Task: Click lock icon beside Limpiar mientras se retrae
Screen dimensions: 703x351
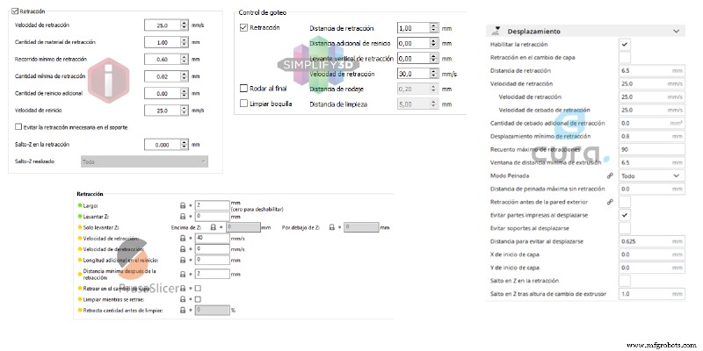Action: [x=183, y=299]
